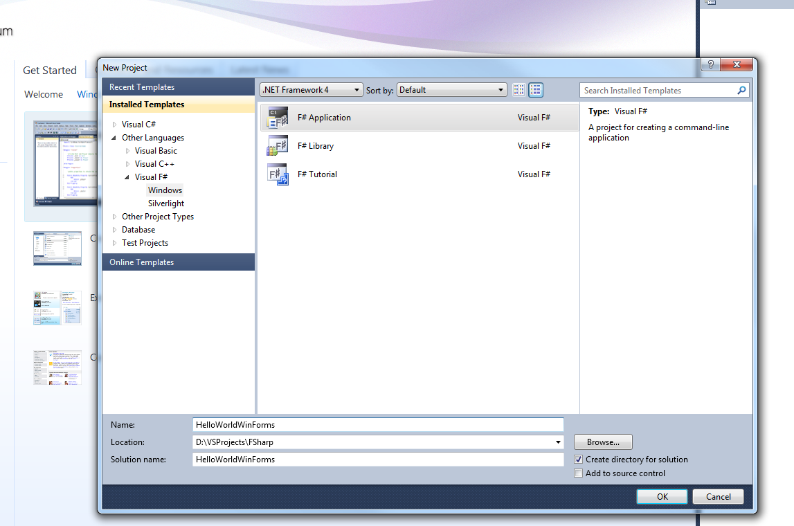
Task: Click the search magnifier icon
Action: (x=741, y=90)
